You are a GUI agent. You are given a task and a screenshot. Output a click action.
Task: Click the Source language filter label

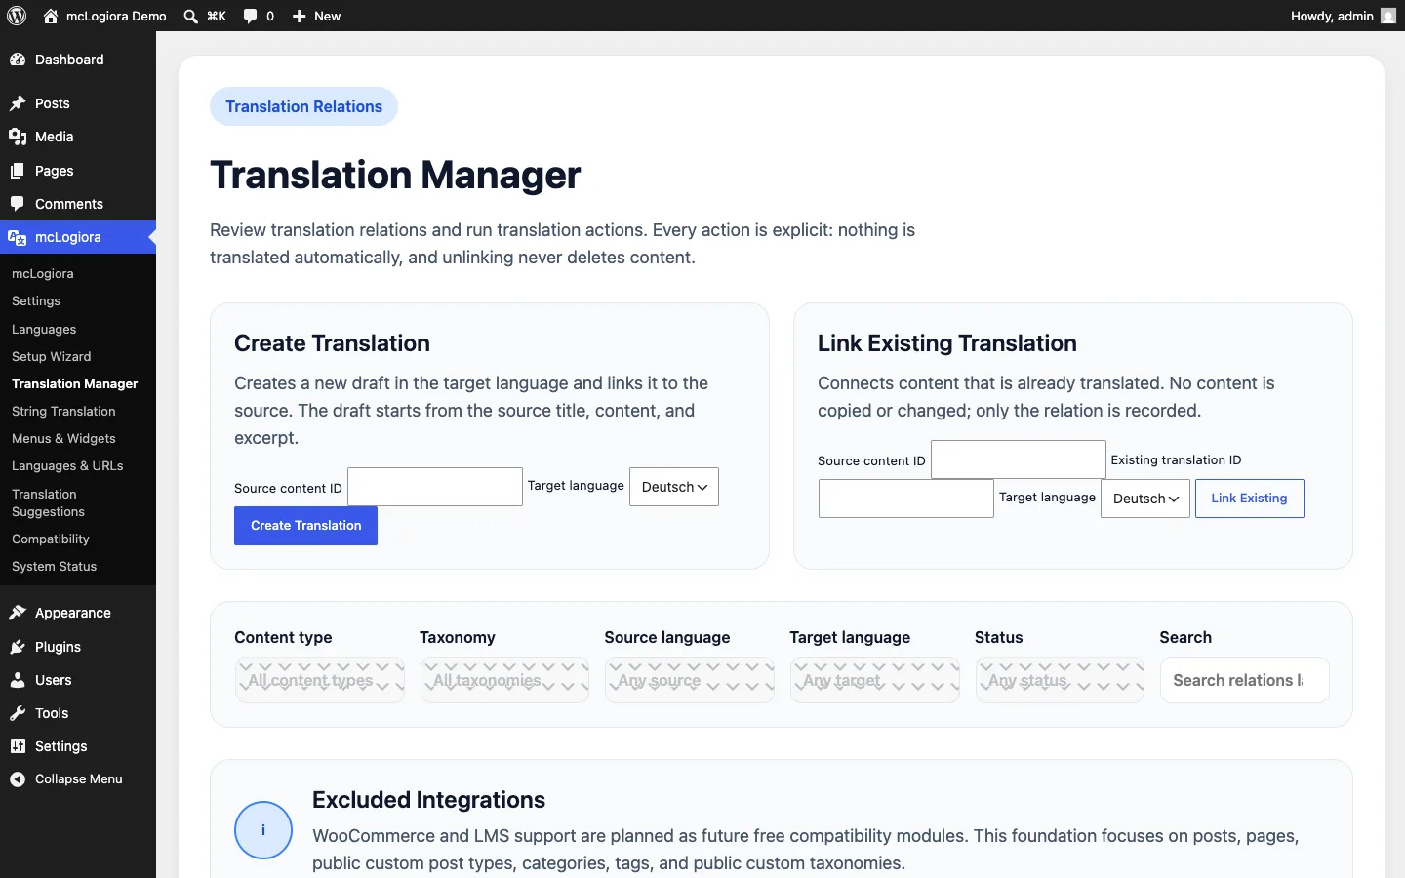pyautogui.click(x=667, y=637)
